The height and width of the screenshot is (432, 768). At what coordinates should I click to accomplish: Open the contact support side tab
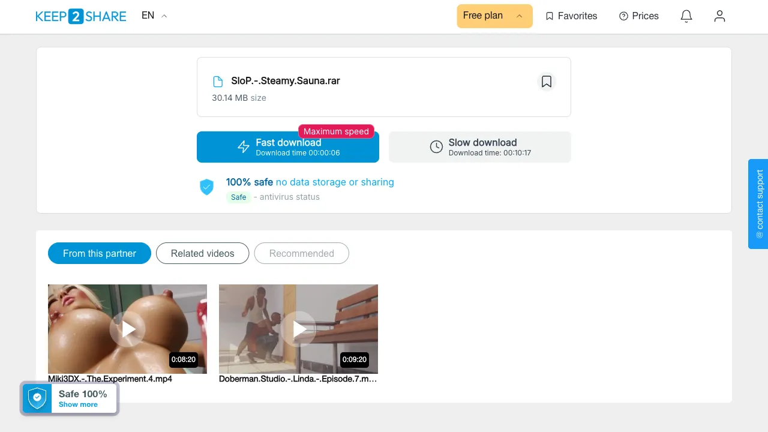click(x=758, y=204)
